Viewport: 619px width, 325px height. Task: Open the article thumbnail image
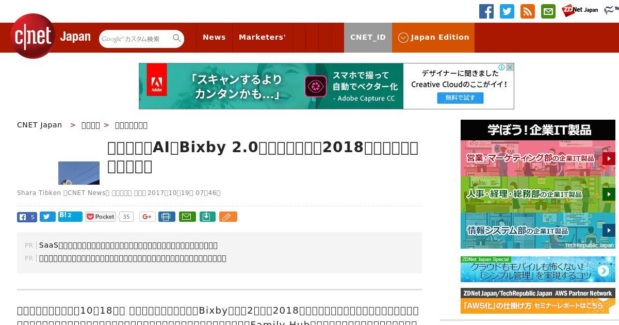pyautogui.click(x=79, y=173)
